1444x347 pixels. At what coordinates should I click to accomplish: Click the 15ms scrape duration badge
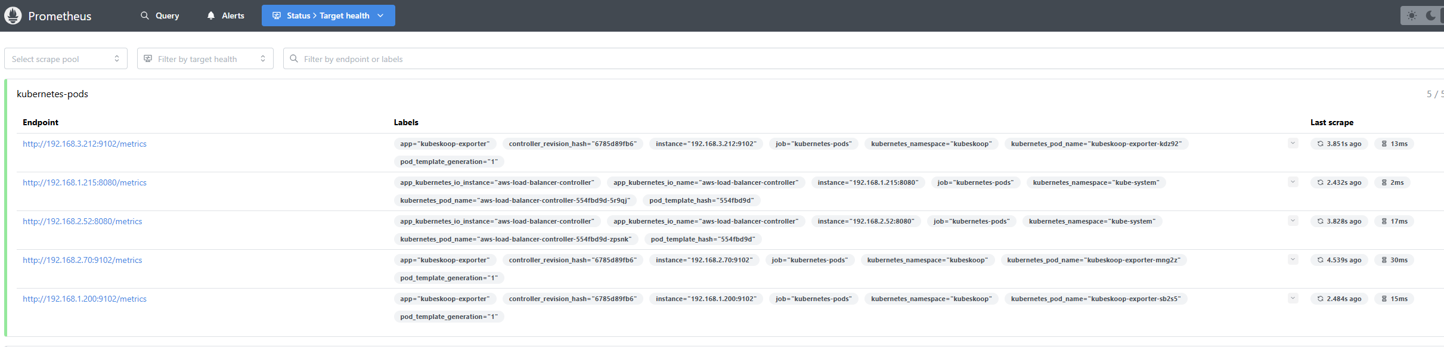pyautogui.click(x=1394, y=299)
